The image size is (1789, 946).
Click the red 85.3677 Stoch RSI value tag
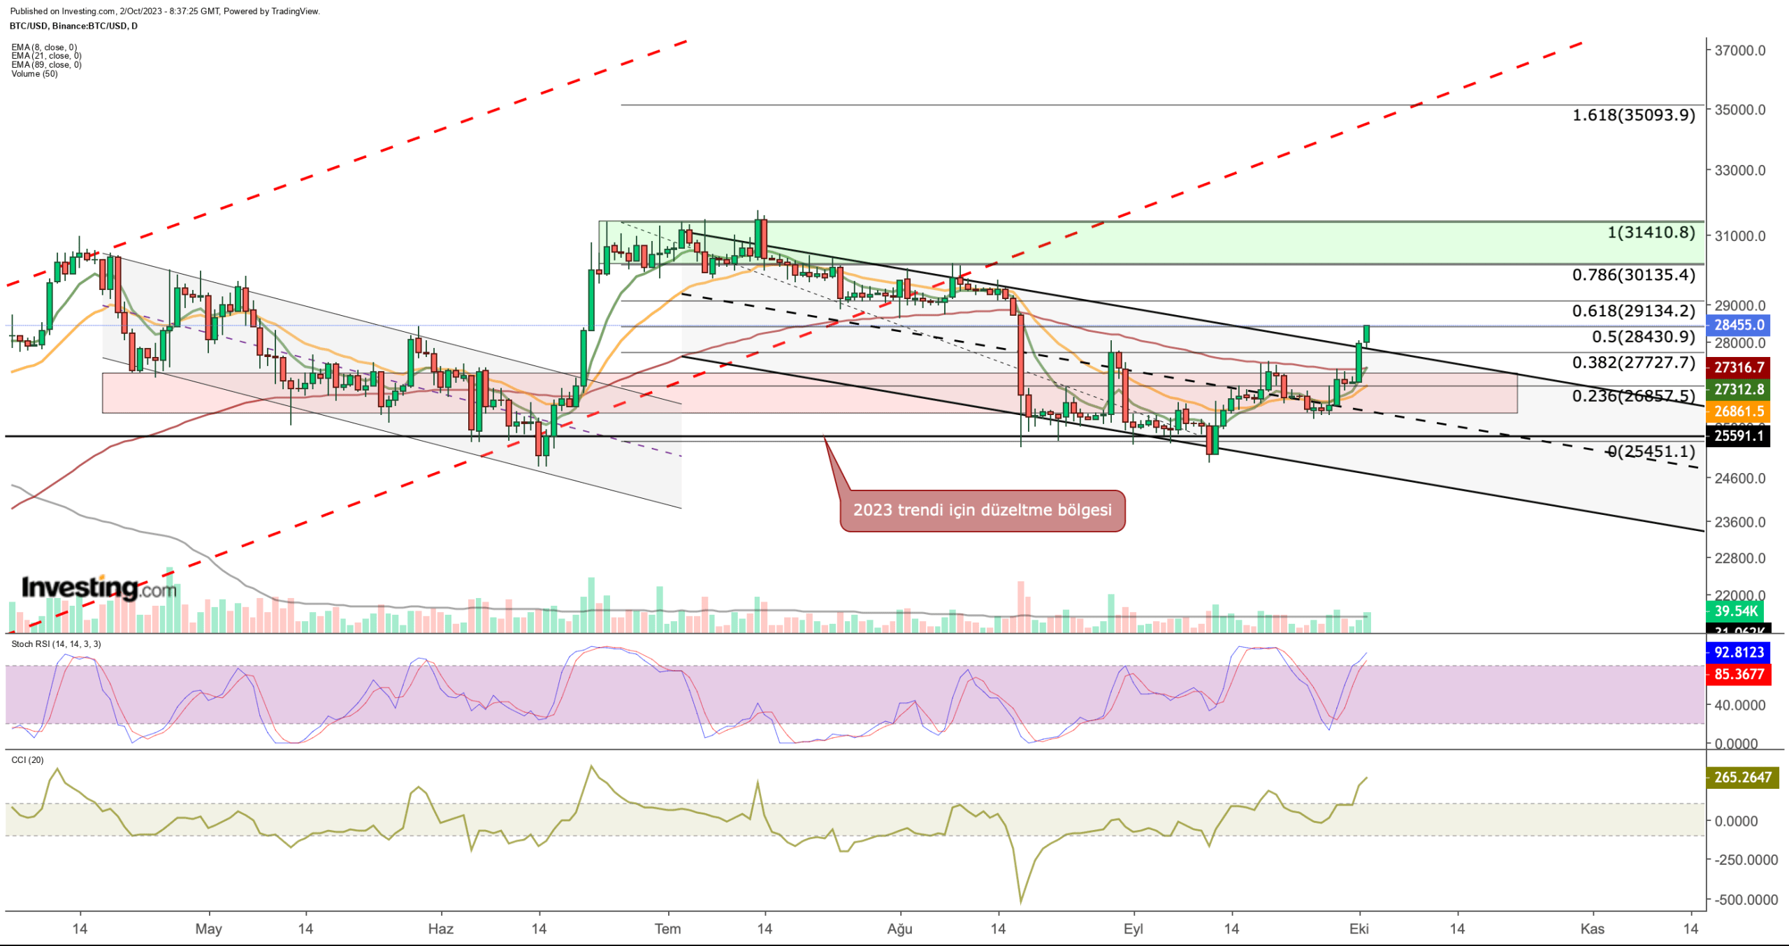coord(1738,674)
